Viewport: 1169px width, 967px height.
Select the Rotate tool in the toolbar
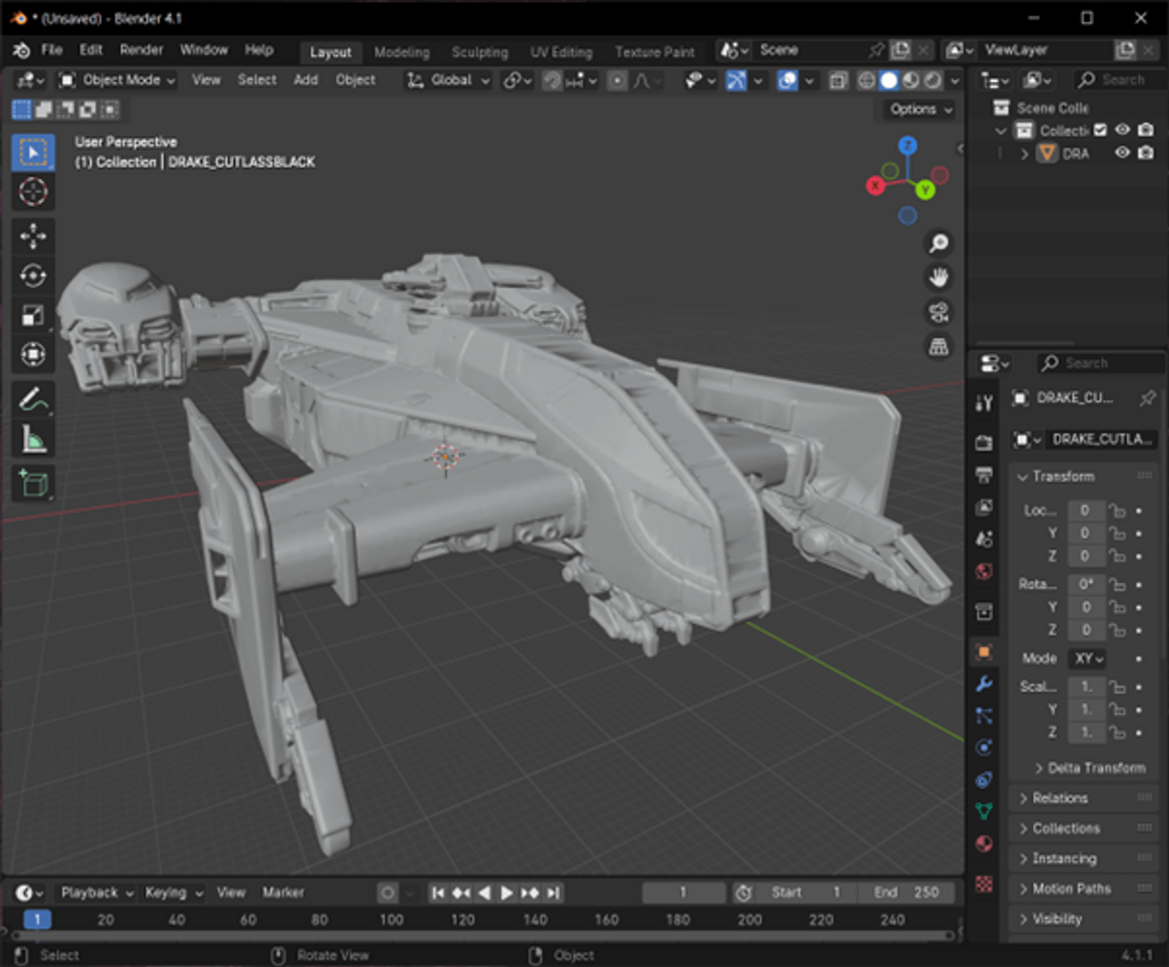33,275
